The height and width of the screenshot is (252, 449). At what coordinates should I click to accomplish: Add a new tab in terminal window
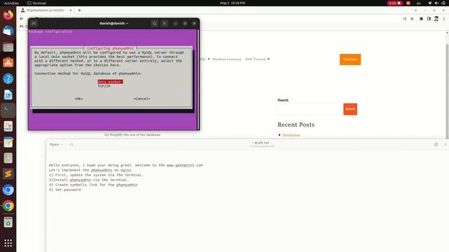[34, 23]
